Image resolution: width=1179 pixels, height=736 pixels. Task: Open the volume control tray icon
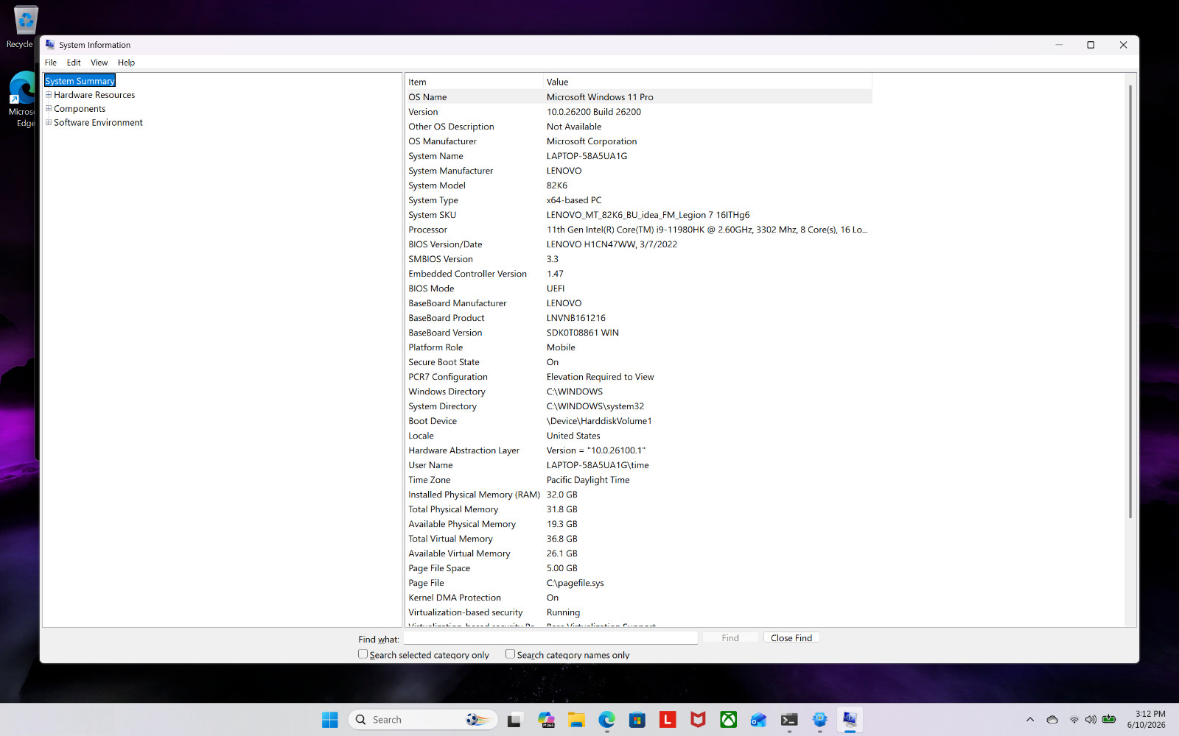coord(1091,720)
